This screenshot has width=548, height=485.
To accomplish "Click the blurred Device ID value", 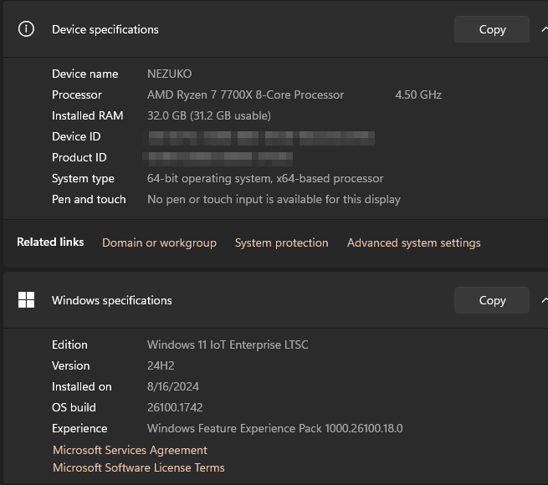I will point(261,136).
